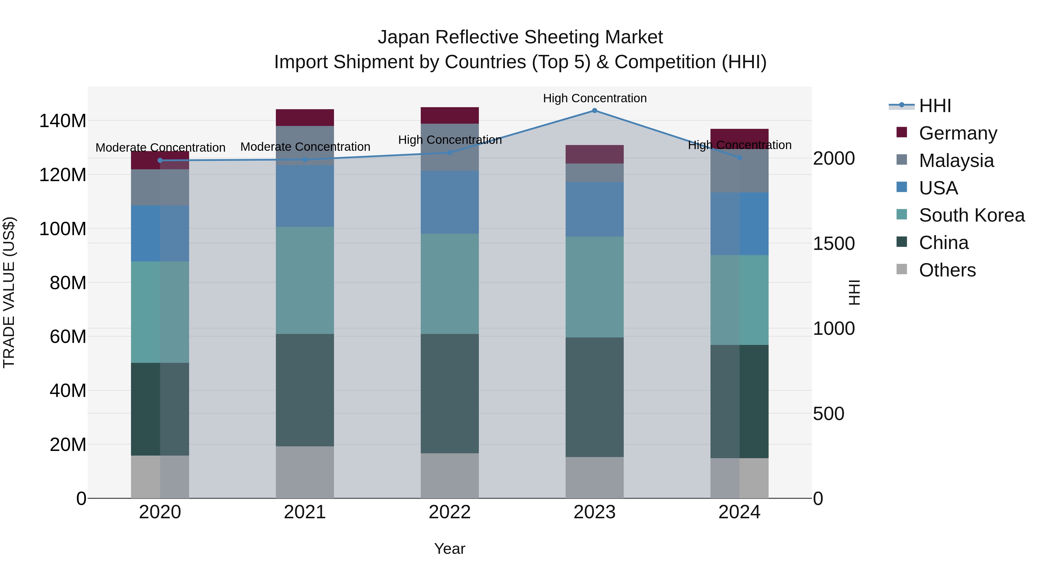Select the 2020 HHI data point
This screenshot has height=585, width=1041.
160,160
